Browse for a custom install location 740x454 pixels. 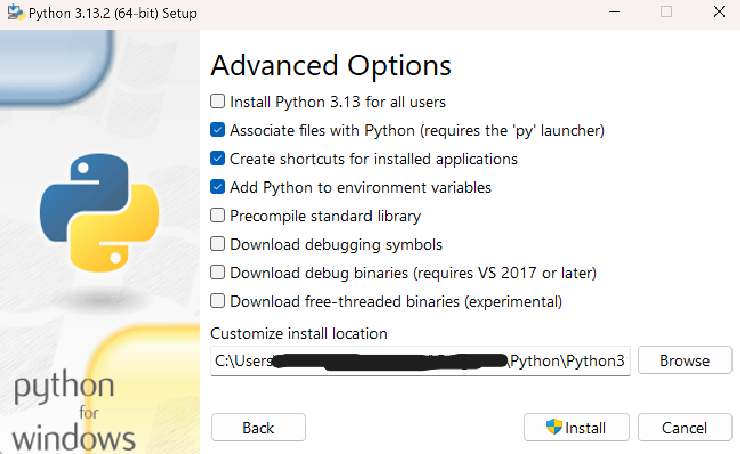[x=685, y=360]
